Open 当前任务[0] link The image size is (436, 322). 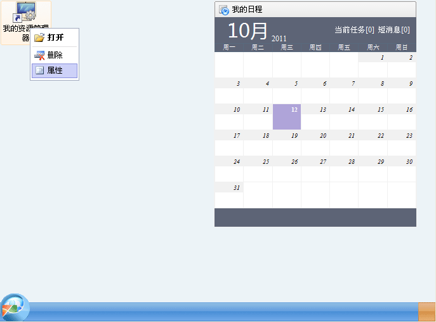coord(354,30)
